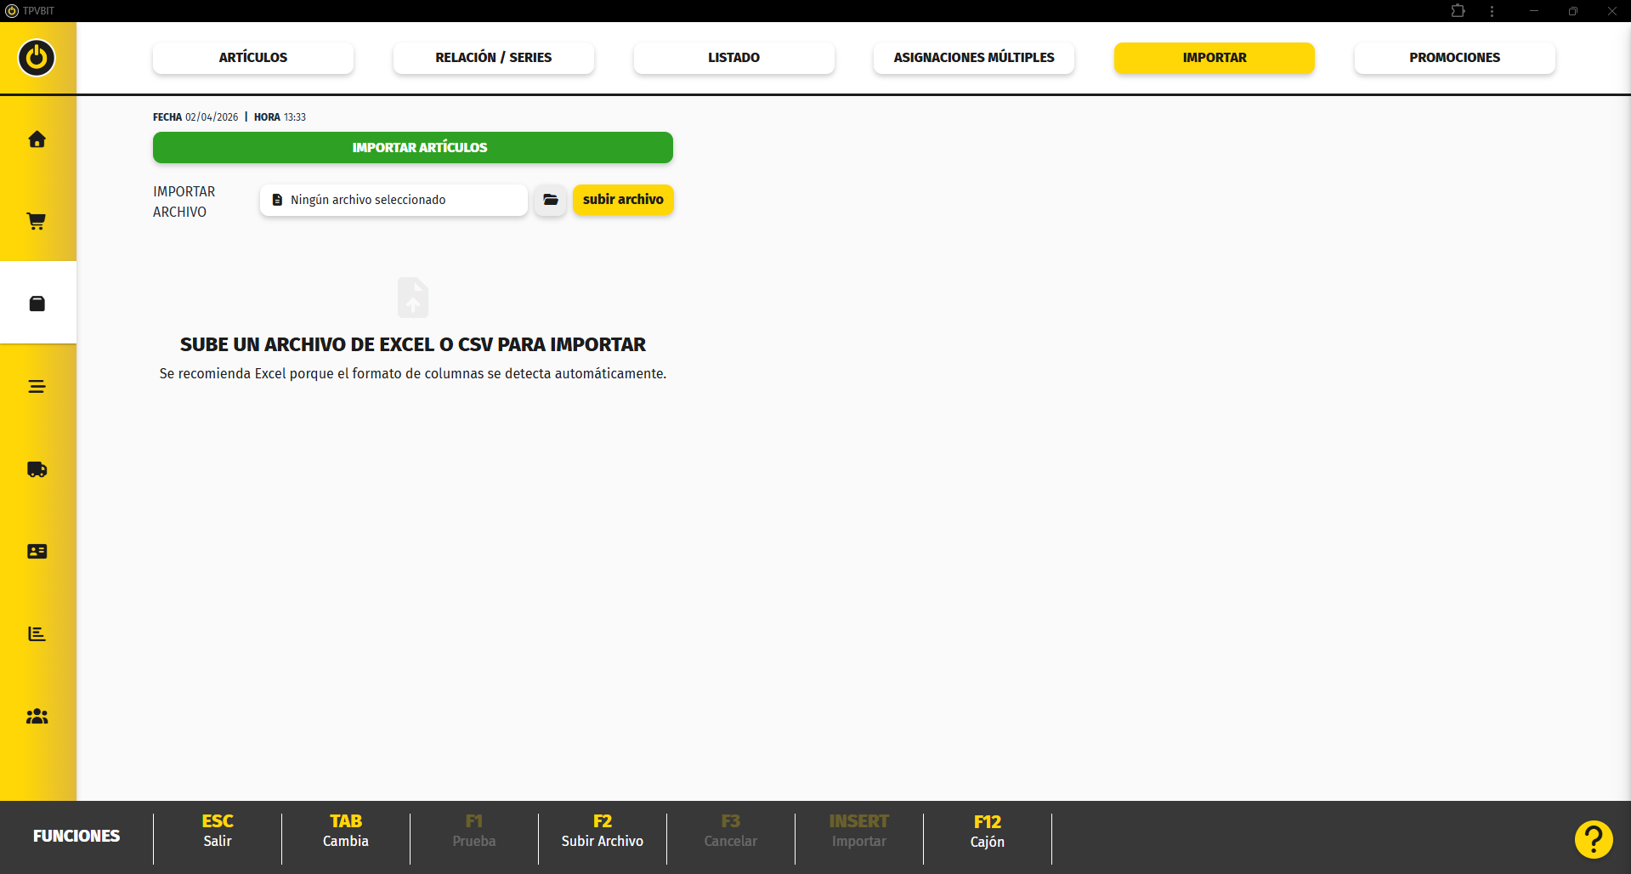
Task: Open the reports chart icon in sidebar
Action: point(37,634)
